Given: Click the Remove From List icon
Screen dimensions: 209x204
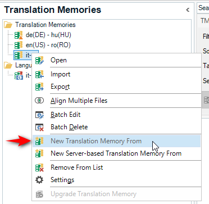Looking at the screenshot, I should [39, 167].
